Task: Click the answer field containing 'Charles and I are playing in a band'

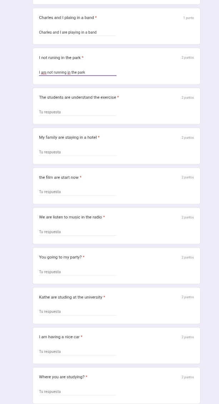Action: point(78,33)
